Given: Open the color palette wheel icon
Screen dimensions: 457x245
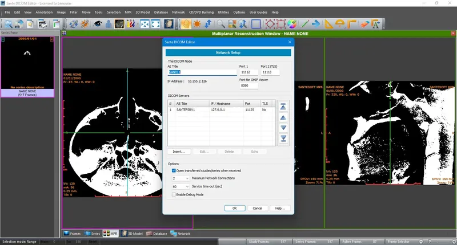Looking at the screenshot, I should point(291,24).
